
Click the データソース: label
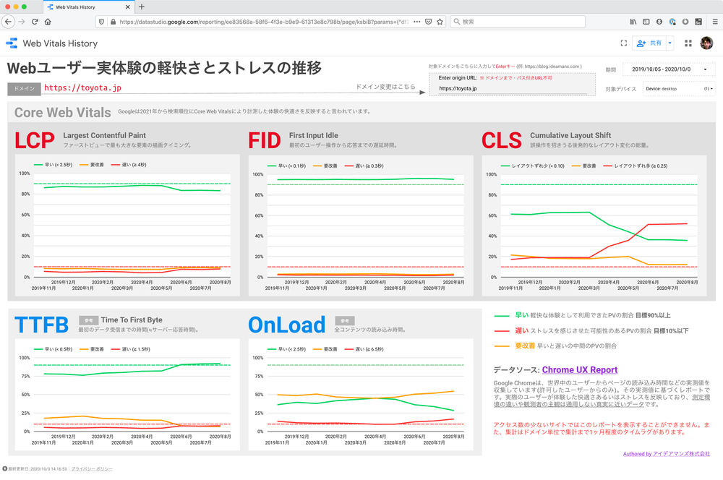(x=516, y=370)
